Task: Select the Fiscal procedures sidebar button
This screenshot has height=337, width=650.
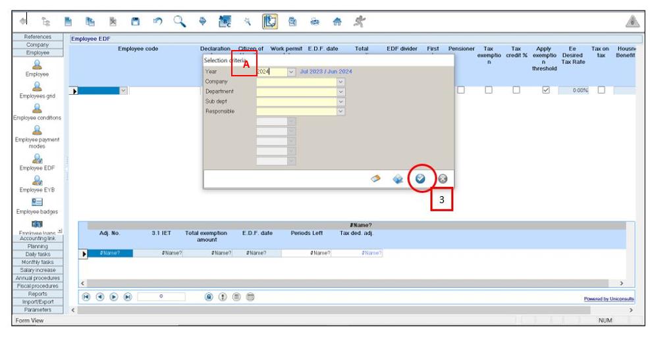Action: (x=38, y=286)
